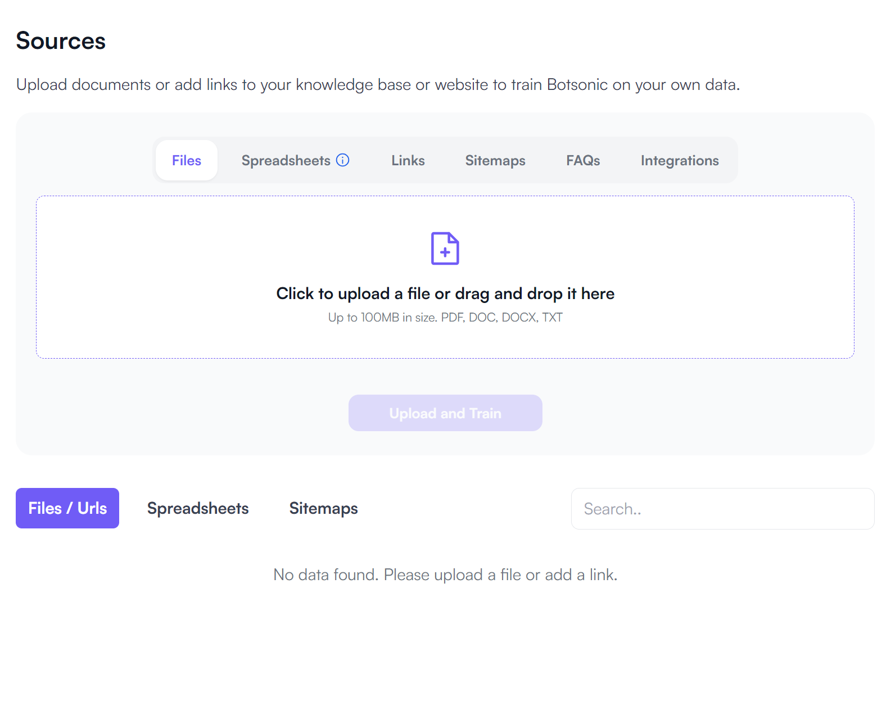This screenshot has height=701, width=891.
Task: Switch to the FAQs tab
Action: (583, 160)
